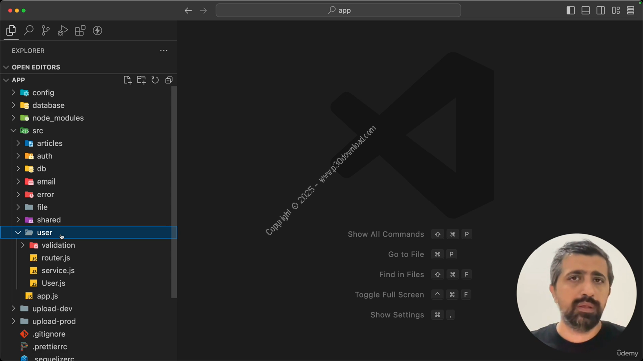The width and height of the screenshot is (643, 361).
Task: Click the Explorer vertical scrollbar
Action: 174,192
